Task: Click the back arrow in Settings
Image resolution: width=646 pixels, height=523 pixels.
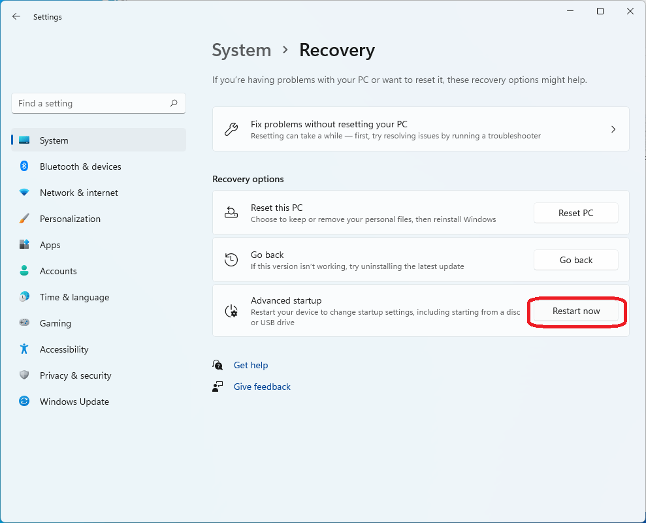Action: (16, 16)
